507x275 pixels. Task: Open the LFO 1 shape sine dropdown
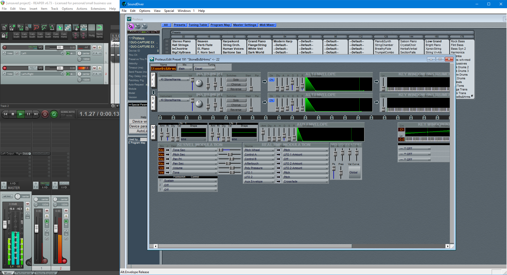pos(193,139)
